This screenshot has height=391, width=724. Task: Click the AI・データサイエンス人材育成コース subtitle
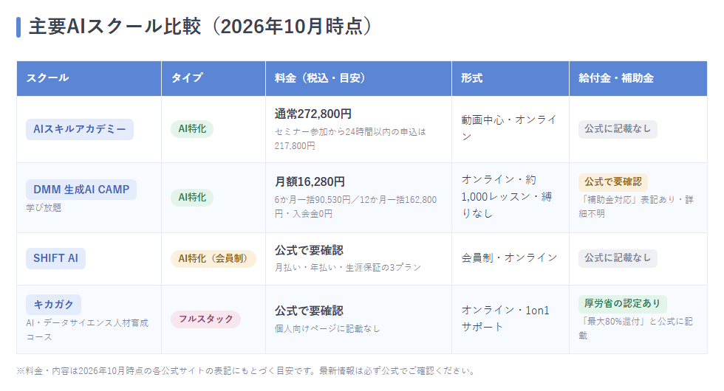coord(87,330)
